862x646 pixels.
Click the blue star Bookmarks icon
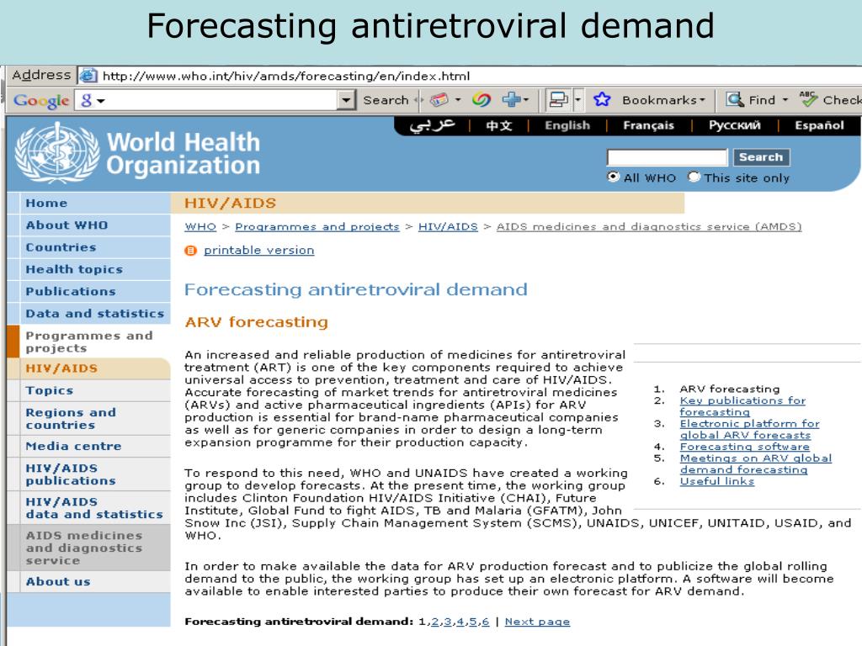tap(602, 100)
